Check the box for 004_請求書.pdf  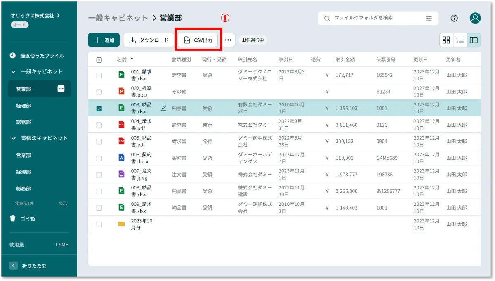[x=99, y=125]
